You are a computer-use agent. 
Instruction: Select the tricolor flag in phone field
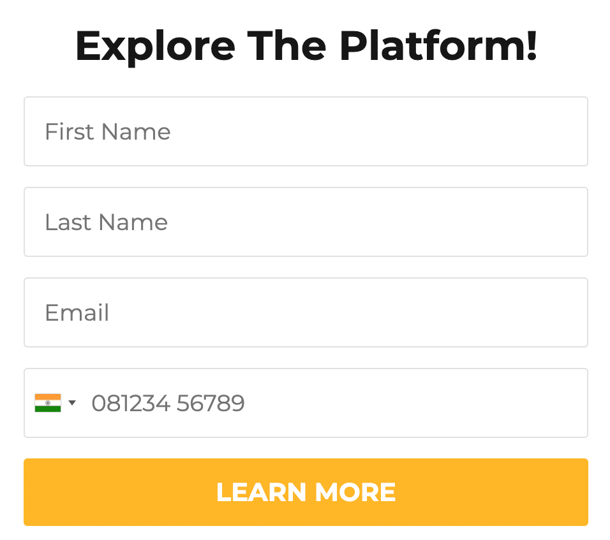pos(48,403)
